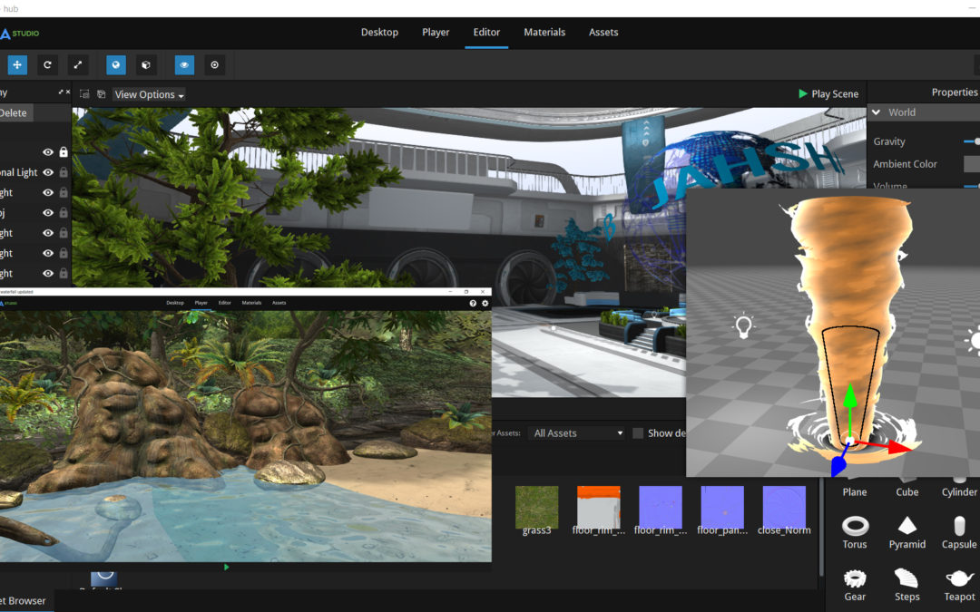Click the Ambient Color swatch
The image size is (980, 612).
pos(972,164)
